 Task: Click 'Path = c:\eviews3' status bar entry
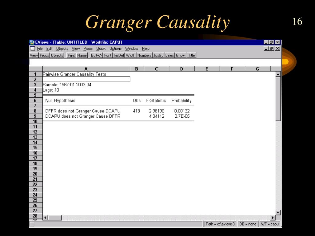(x=220, y=224)
